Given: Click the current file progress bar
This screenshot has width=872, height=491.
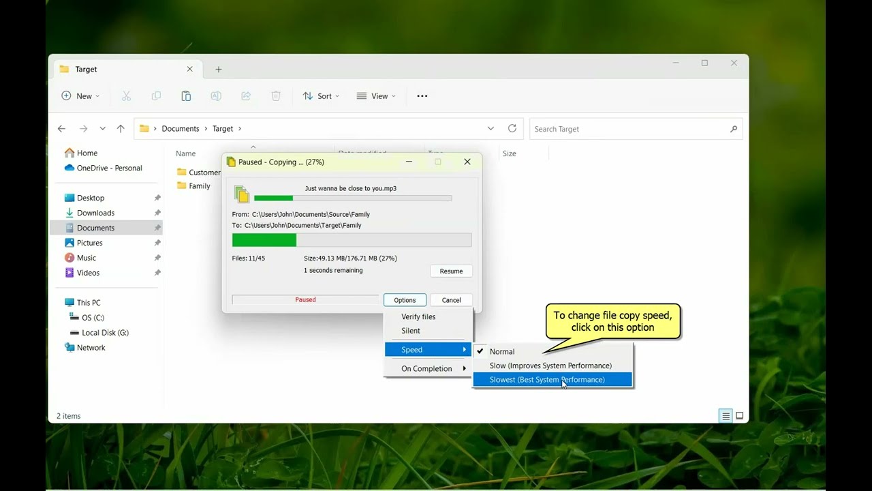Looking at the screenshot, I should point(353,198).
